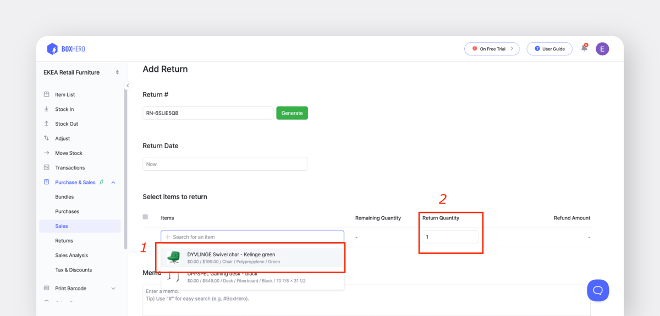Collapse the Purchase & Sales section
Viewport: 660px width, 316px height.
tap(113, 182)
